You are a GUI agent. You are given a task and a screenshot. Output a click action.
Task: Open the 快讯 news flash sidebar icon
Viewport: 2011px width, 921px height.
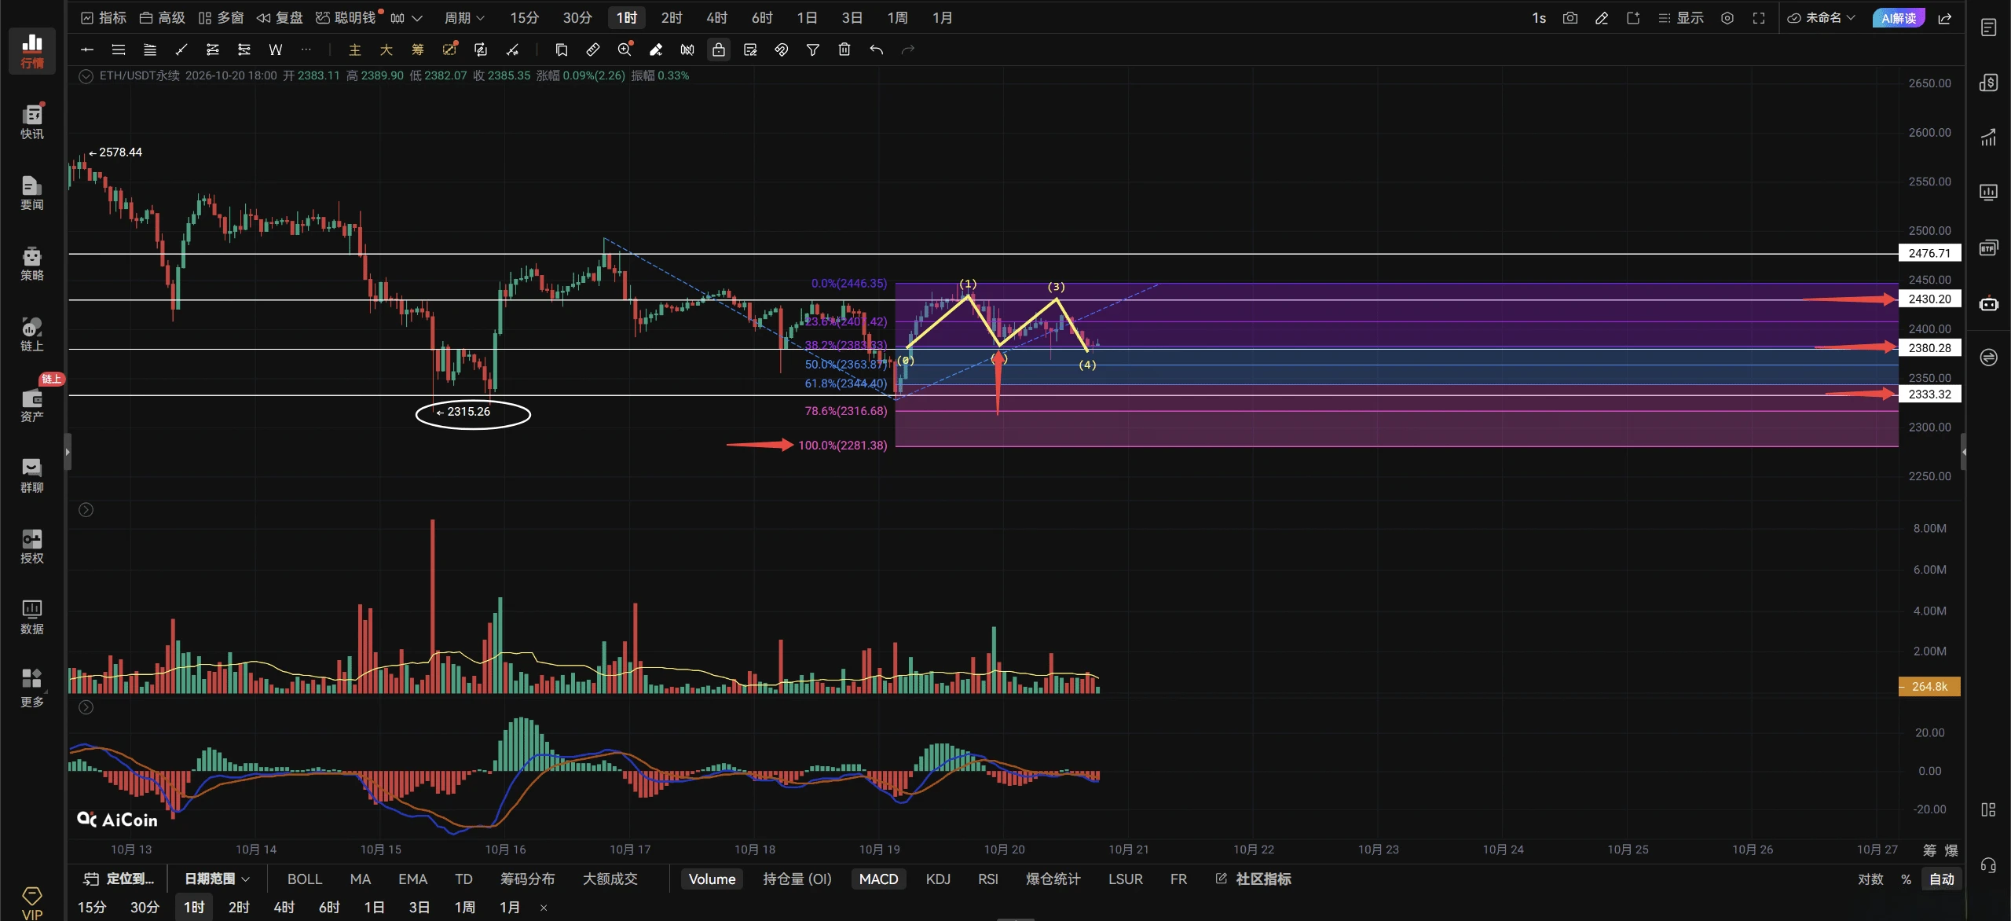click(32, 122)
